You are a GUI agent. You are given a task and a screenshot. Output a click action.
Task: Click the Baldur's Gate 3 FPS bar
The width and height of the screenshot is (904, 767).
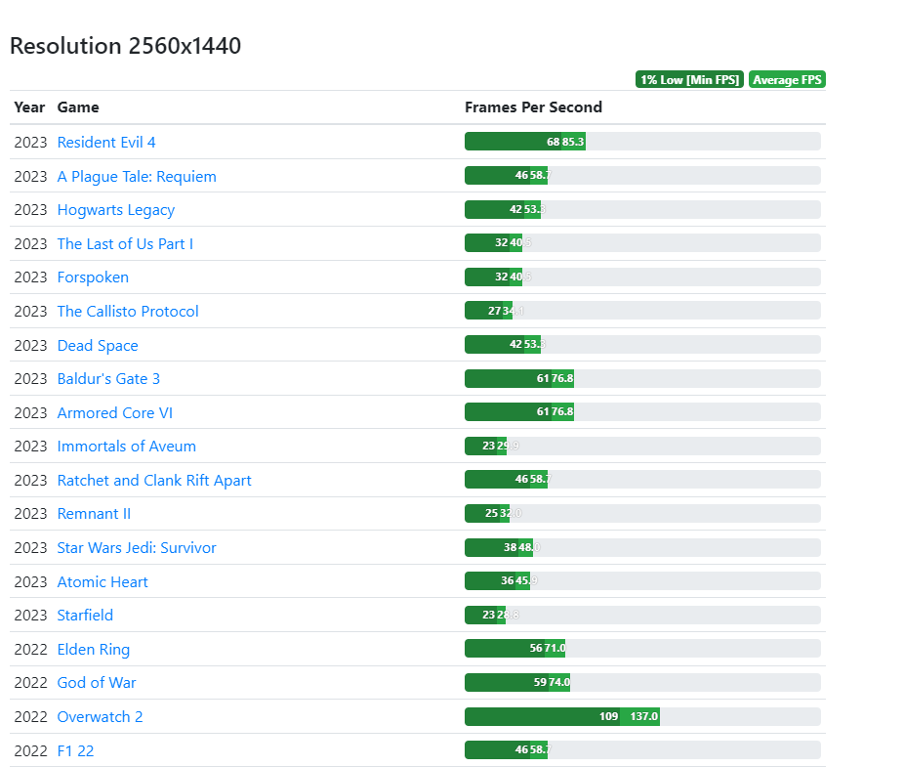pyautogui.click(x=642, y=378)
